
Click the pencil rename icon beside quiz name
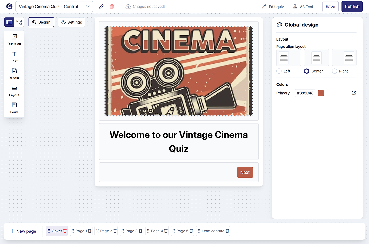[101, 7]
